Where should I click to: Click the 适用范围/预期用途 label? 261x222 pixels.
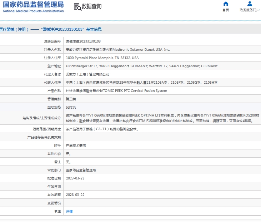[47, 129]
